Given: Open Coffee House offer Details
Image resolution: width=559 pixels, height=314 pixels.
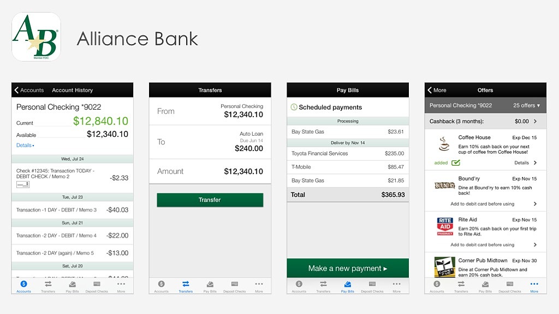Looking at the screenshot, I should (525, 162).
